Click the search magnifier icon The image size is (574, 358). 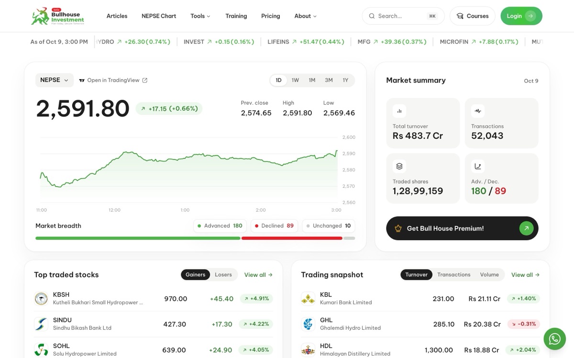(372, 16)
